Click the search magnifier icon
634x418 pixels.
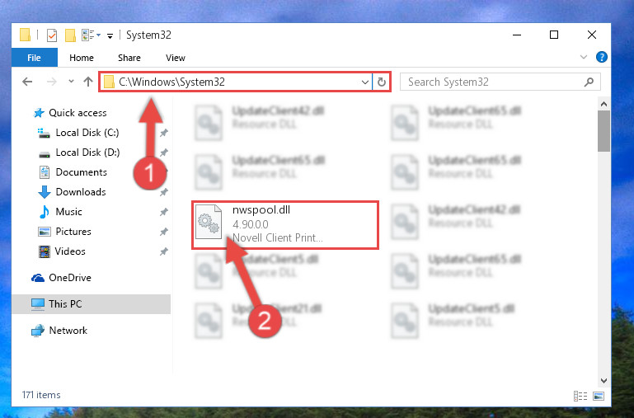point(589,82)
